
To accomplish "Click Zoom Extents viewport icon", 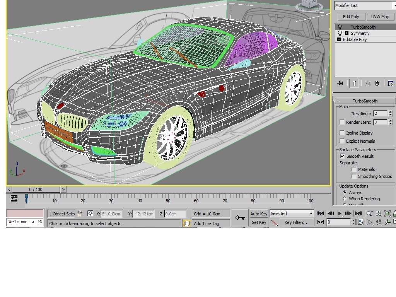I will pos(387,213).
